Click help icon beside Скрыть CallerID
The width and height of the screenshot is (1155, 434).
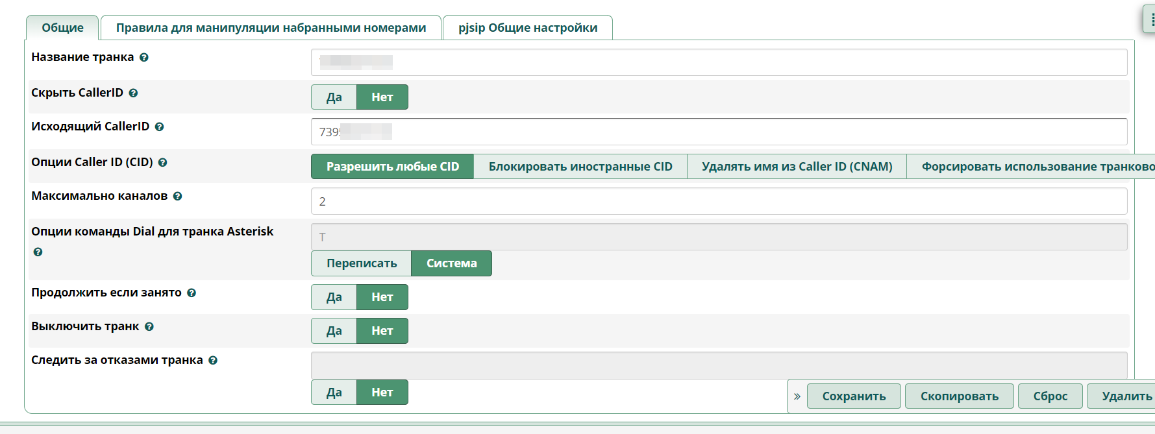pyautogui.click(x=133, y=93)
